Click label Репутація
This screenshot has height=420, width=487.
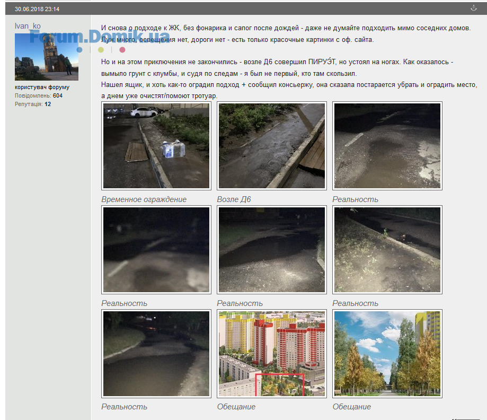coord(29,104)
